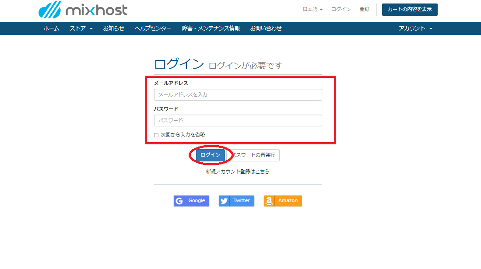
Task: Open the お問い合わせ page
Action: [x=266, y=28]
